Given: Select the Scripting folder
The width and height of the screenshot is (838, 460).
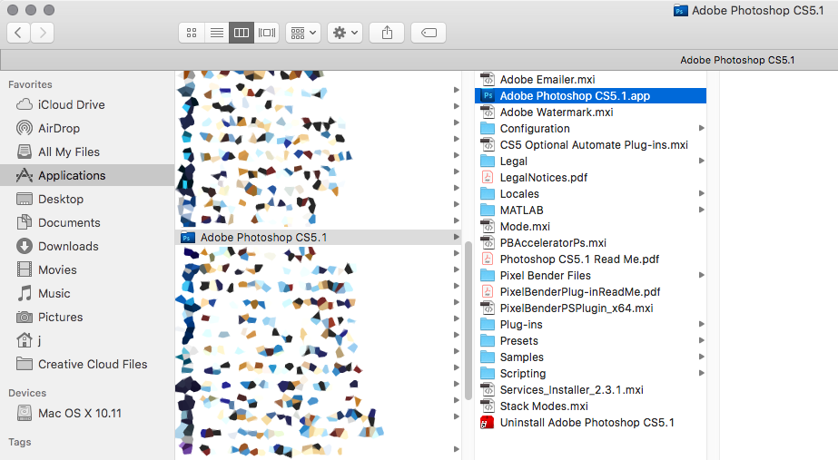Looking at the screenshot, I should click(590, 374).
